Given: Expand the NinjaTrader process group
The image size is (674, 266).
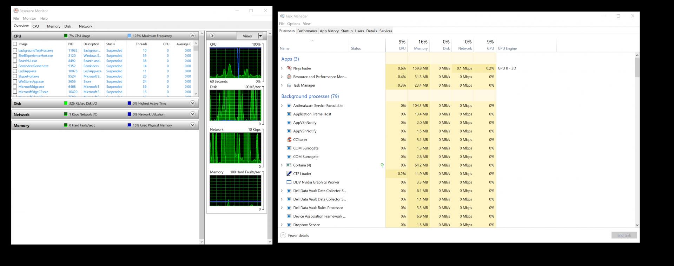Looking at the screenshot, I should click(282, 68).
